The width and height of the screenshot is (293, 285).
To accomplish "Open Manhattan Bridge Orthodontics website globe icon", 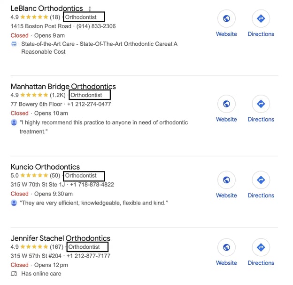I will click(x=226, y=104).
